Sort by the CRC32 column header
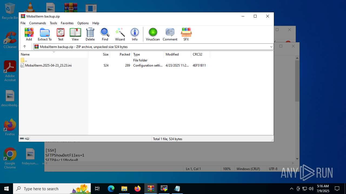 coord(201,54)
